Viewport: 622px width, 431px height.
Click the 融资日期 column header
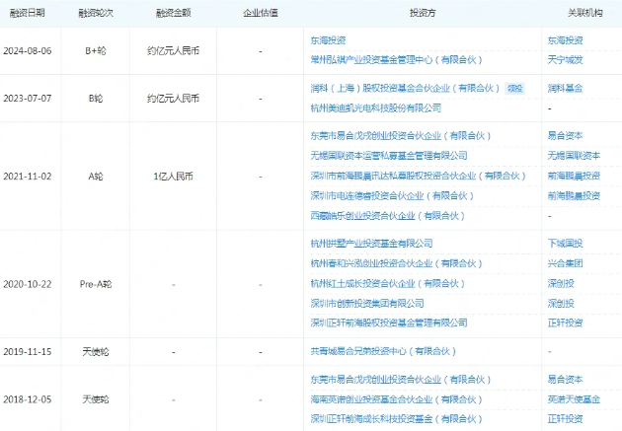click(x=28, y=13)
